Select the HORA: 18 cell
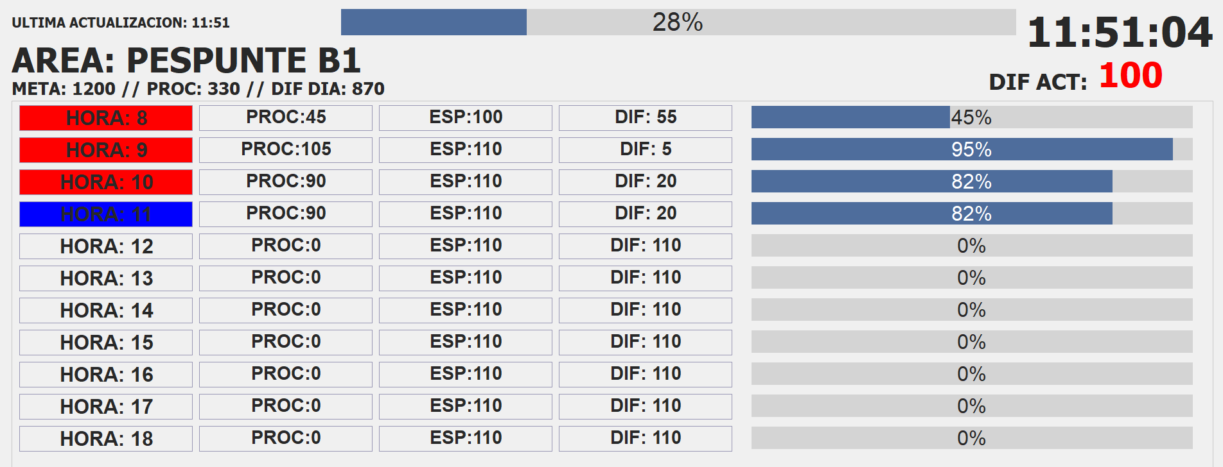Screen dimensions: 1223x467 (x=106, y=439)
